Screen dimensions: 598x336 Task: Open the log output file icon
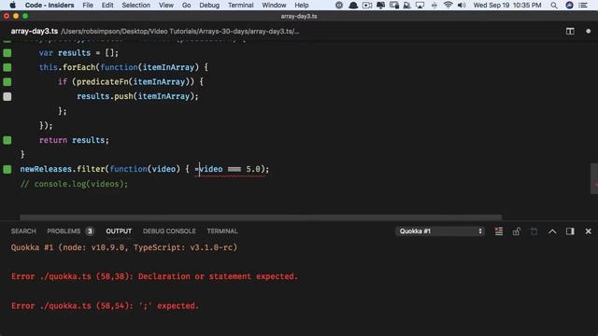[x=534, y=231]
